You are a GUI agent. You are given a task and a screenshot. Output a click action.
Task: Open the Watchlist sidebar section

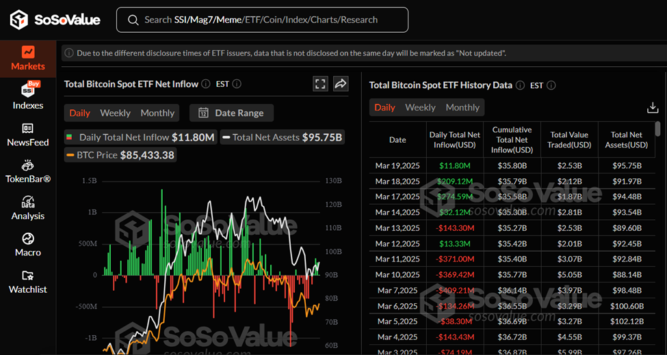coord(28,282)
